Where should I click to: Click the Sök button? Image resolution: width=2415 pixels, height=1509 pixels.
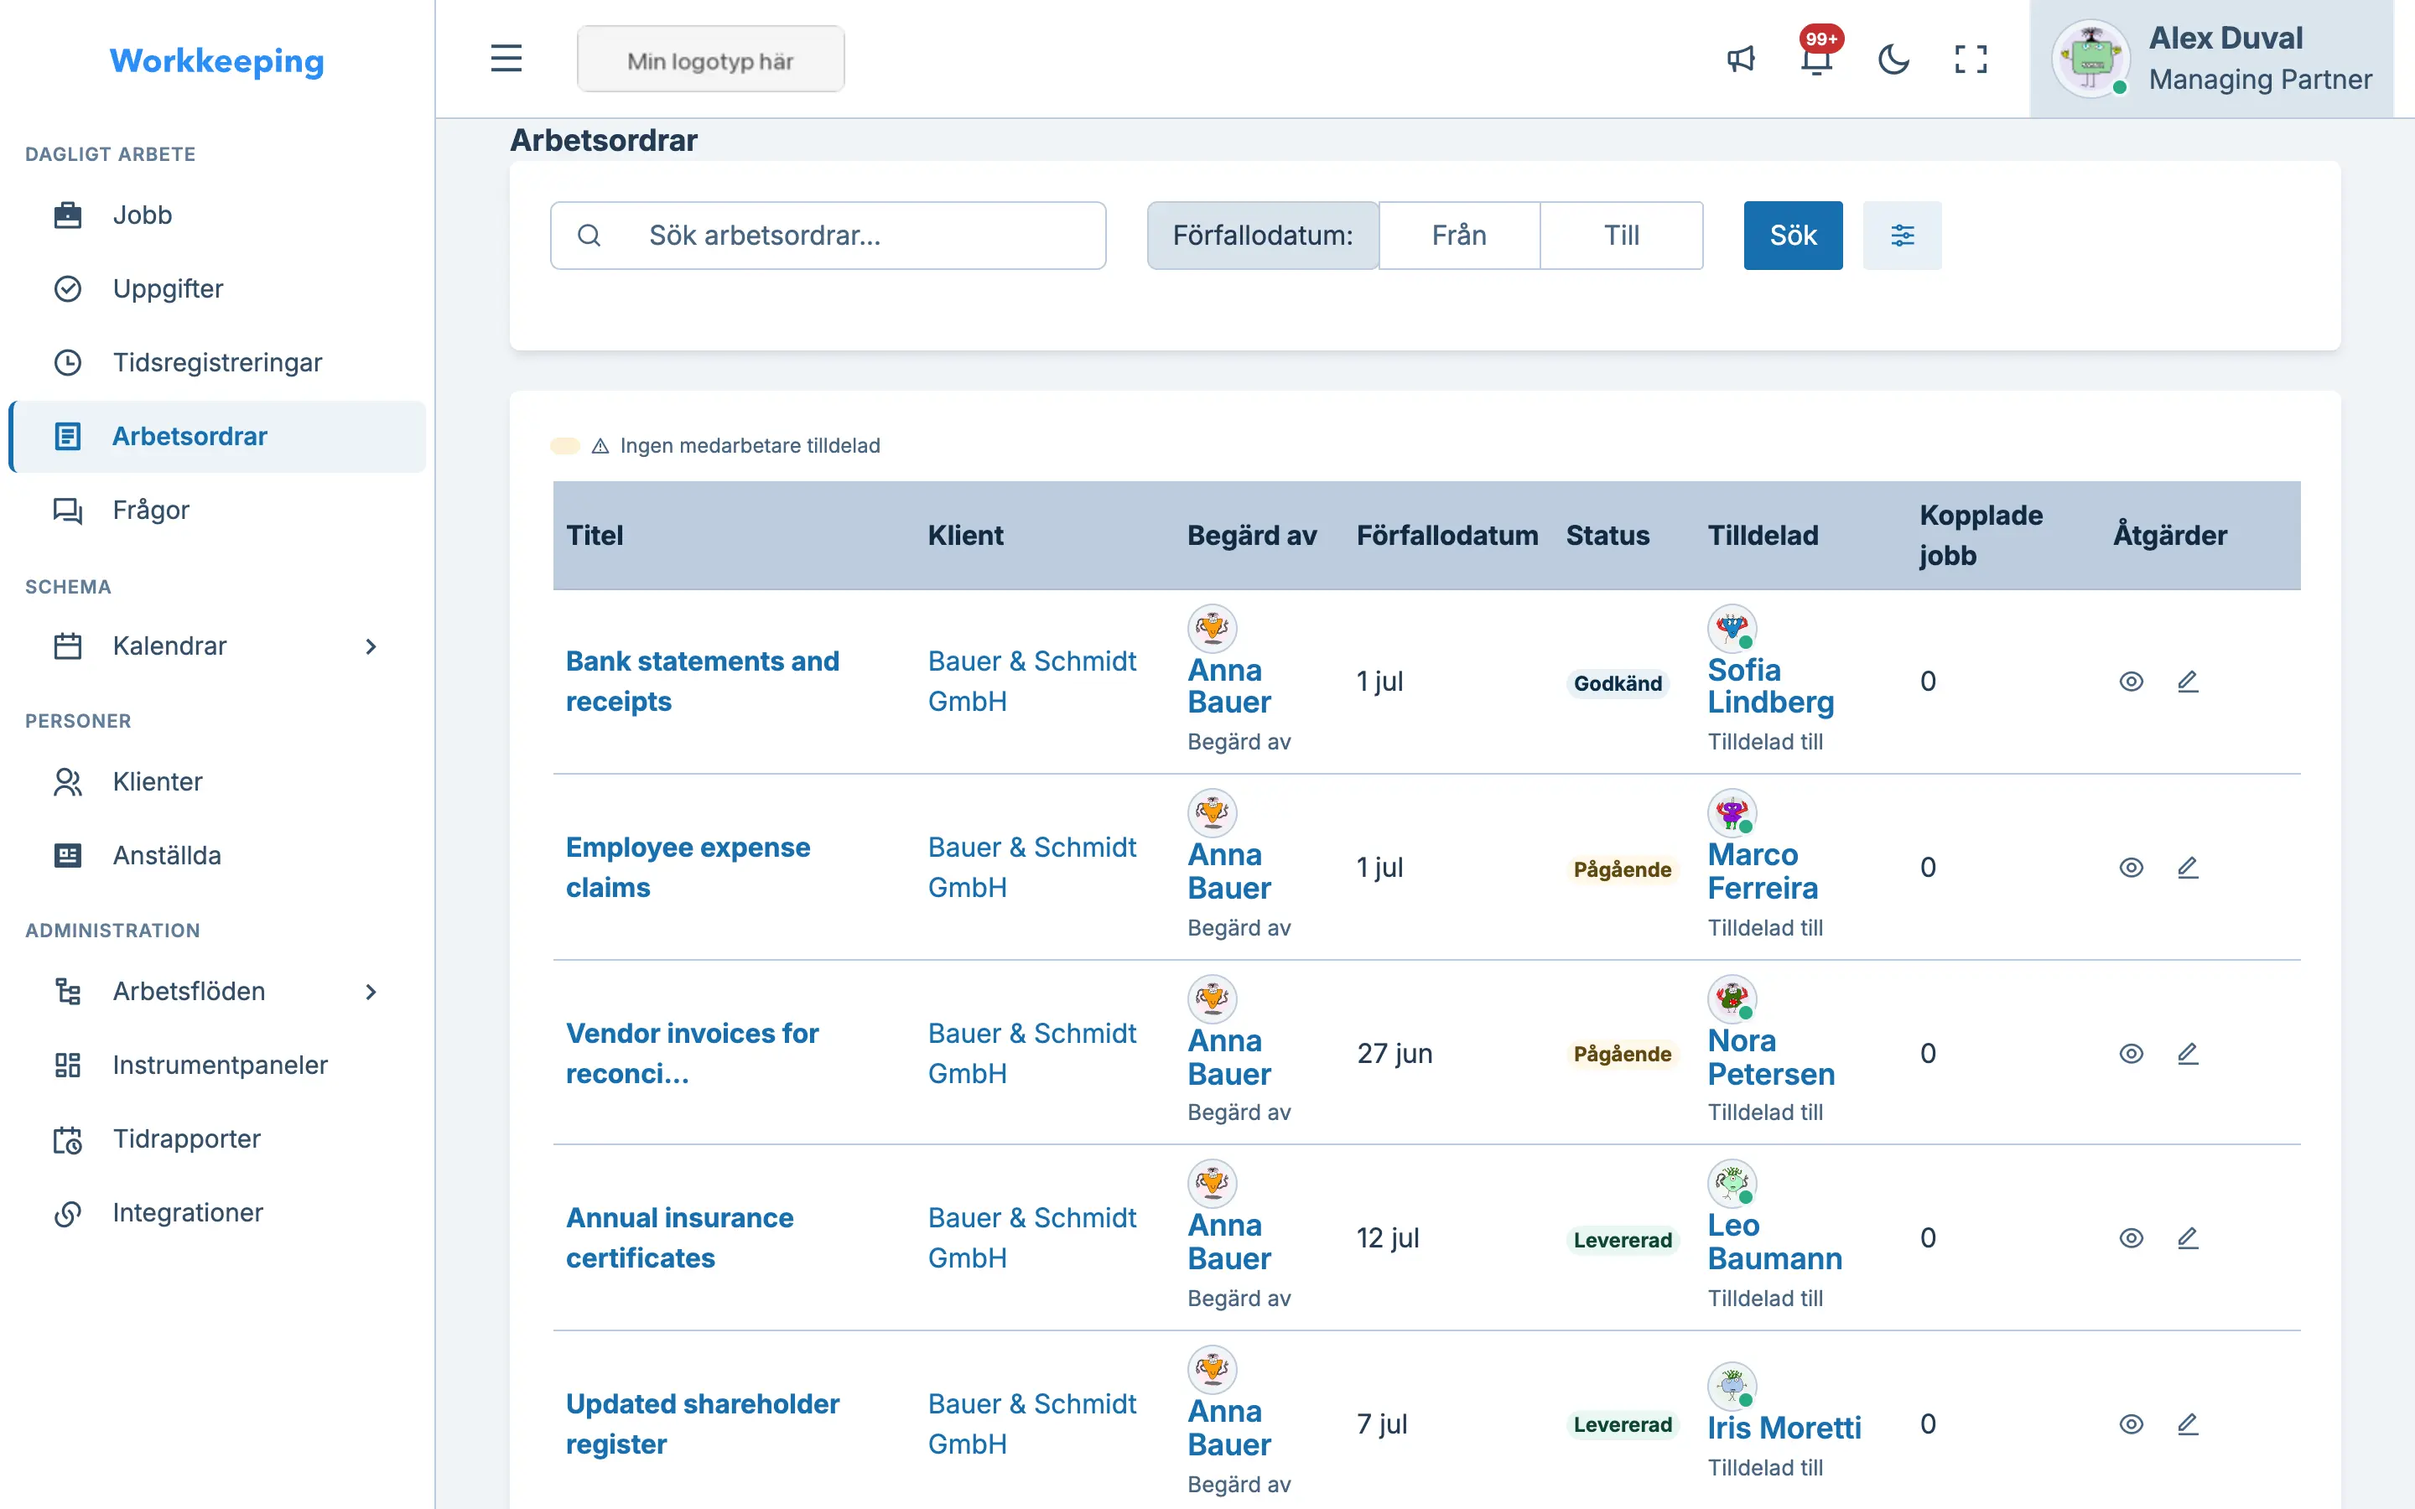(1792, 236)
